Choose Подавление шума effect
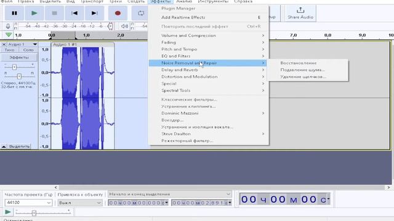394x221 pixels. coord(308,69)
